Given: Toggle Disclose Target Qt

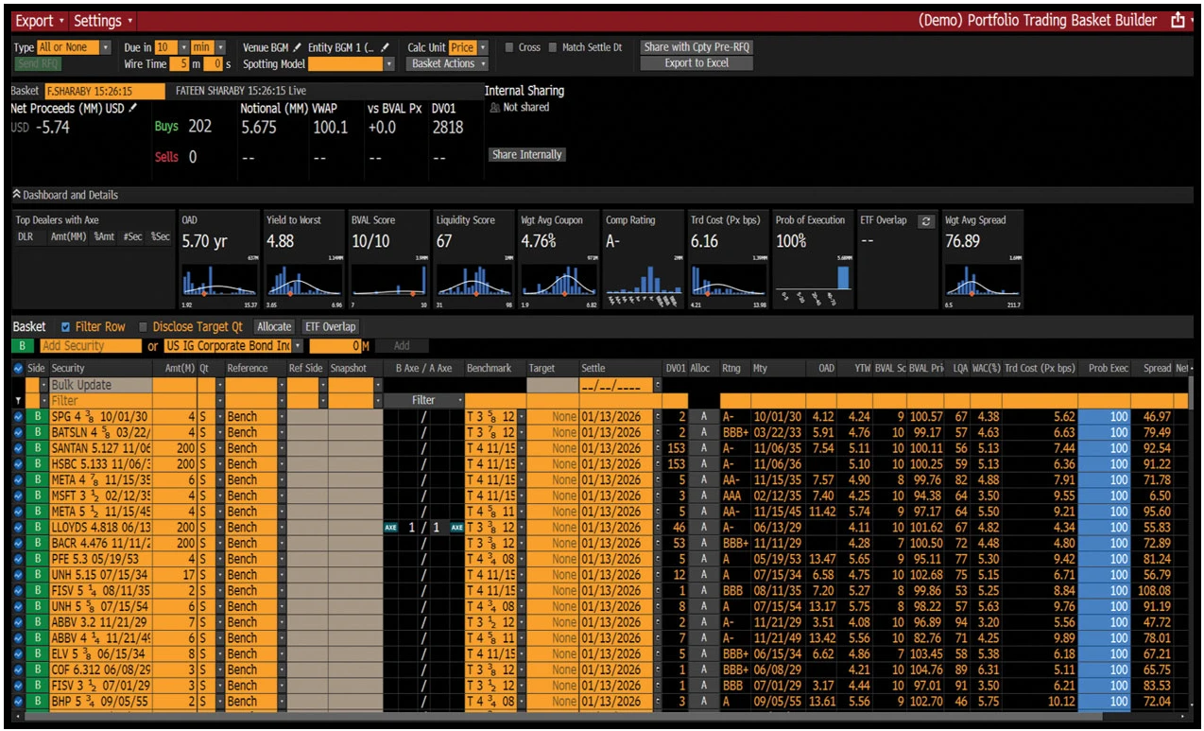Looking at the screenshot, I should coord(144,325).
